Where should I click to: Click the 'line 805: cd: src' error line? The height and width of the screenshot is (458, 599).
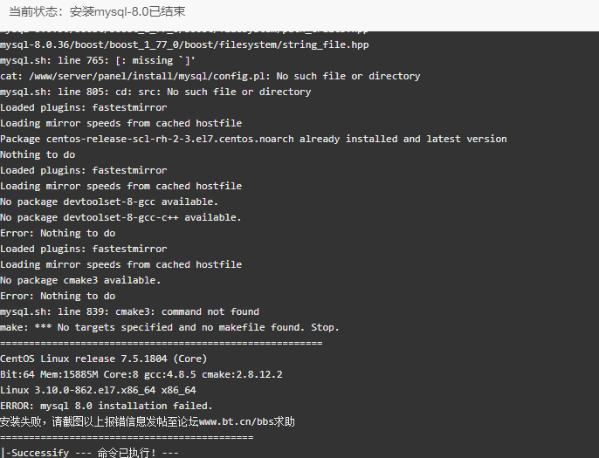tap(155, 92)
